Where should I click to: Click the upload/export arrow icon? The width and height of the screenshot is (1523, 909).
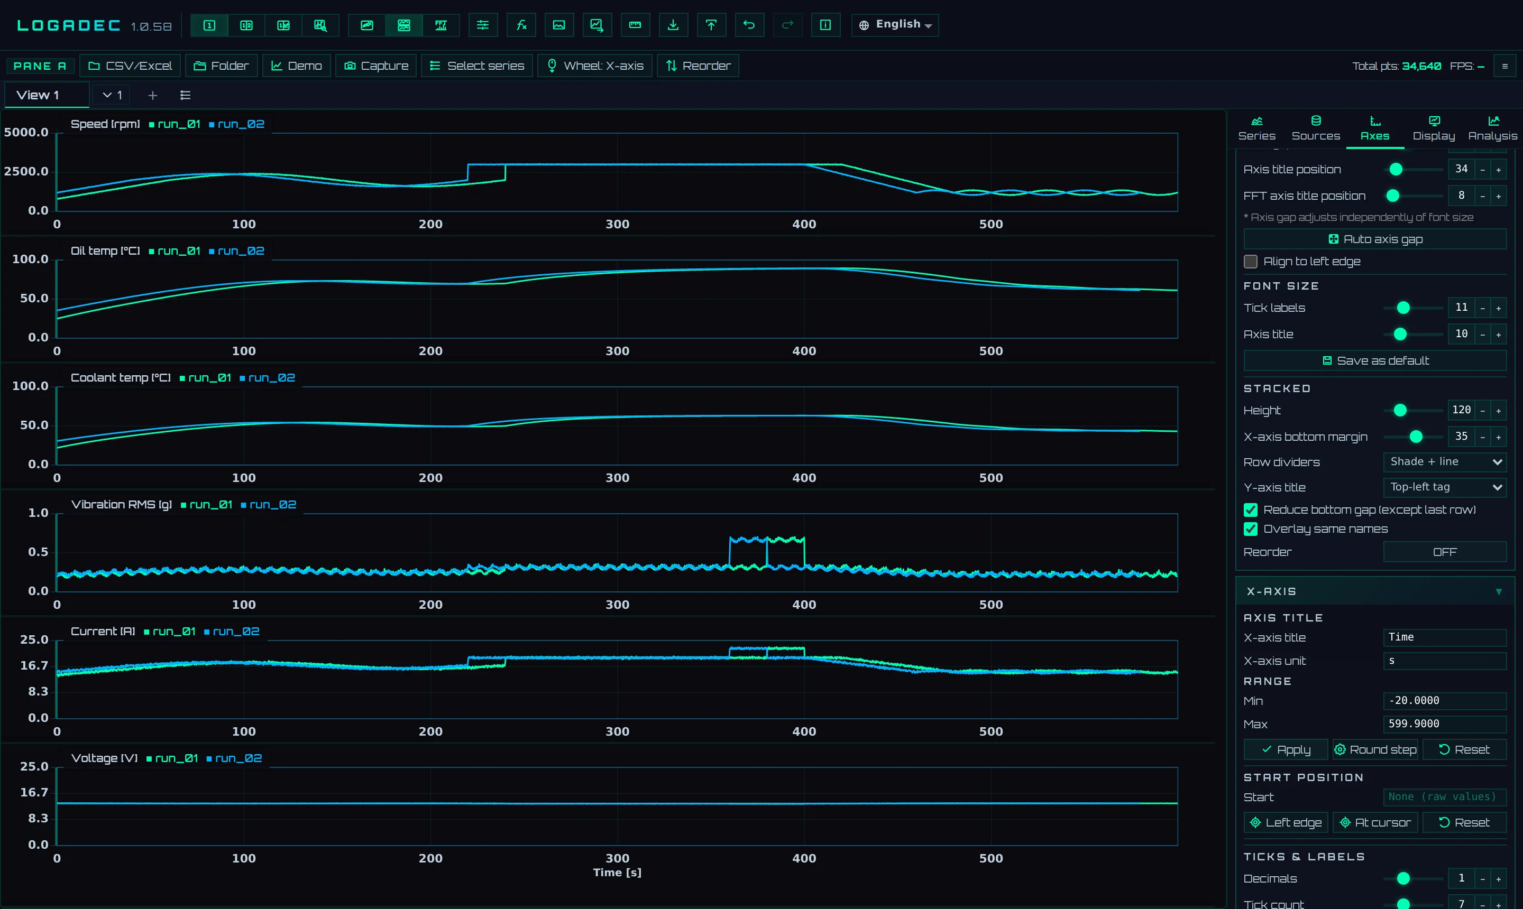click(x=711, y=25)
